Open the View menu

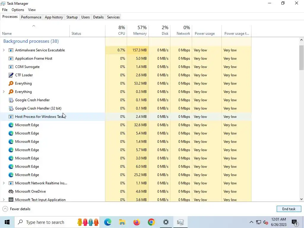(x=32, y=10)
